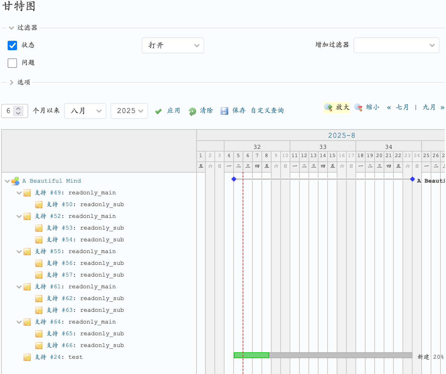Click the 清除 clear link
The image size is (446, 374).
pos(207,110)
